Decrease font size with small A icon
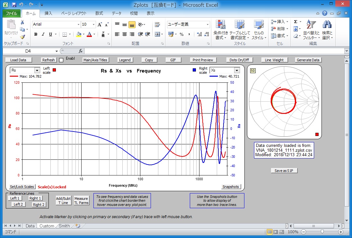The width and height of the screenshot is (352, 238). pyautogui.click(x=107, y=24)
